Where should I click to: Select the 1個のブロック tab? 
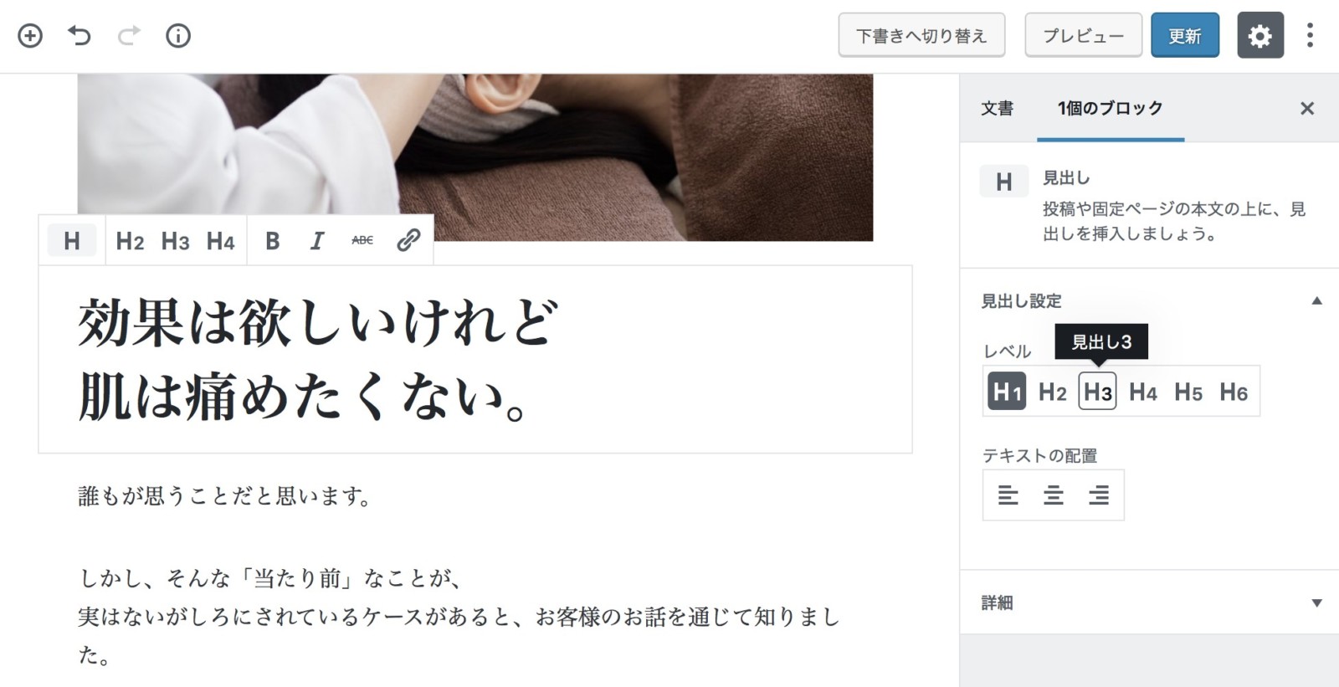(1111, 109)
